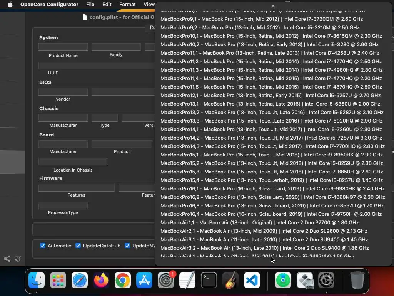Click the scroll-up arrow atop model list

click(x=273, y=6)
